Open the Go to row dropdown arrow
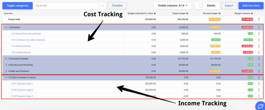265x110 pixels. (x=102, y=6)
